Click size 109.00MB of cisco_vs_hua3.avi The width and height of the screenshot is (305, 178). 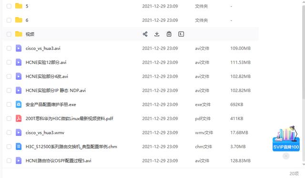[240, 48]
